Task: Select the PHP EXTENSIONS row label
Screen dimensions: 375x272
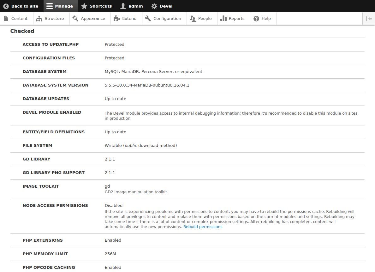Action: [43, 240]
